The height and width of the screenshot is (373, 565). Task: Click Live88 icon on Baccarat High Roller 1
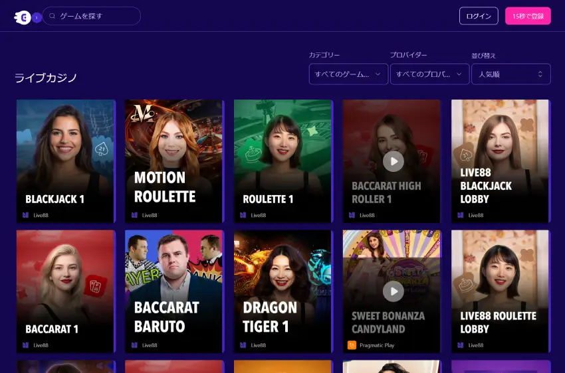coord(352,215)
